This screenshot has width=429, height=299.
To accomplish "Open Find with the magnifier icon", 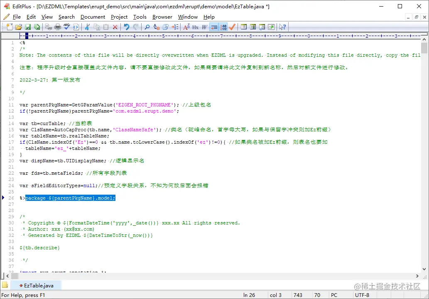I will pyautogui.click(x=147, y=27).
